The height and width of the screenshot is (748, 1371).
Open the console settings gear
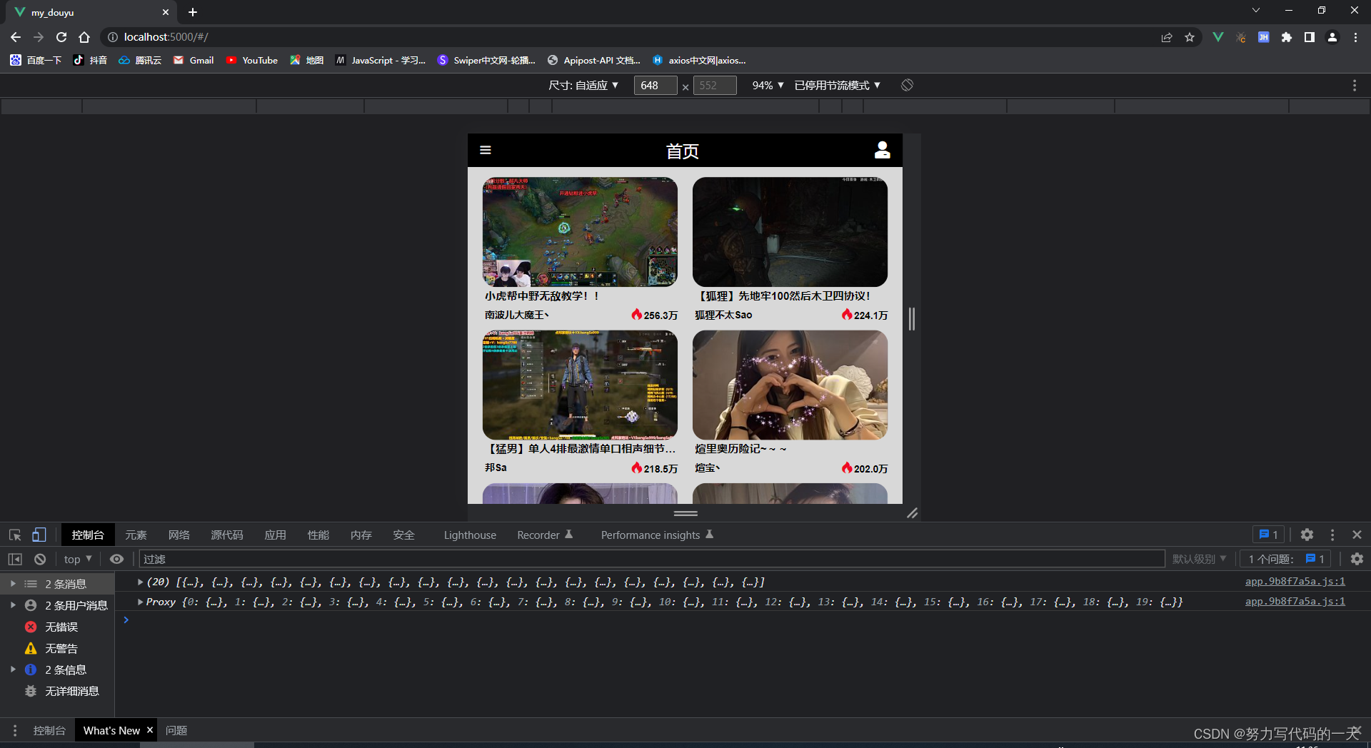pos(1357,559)
